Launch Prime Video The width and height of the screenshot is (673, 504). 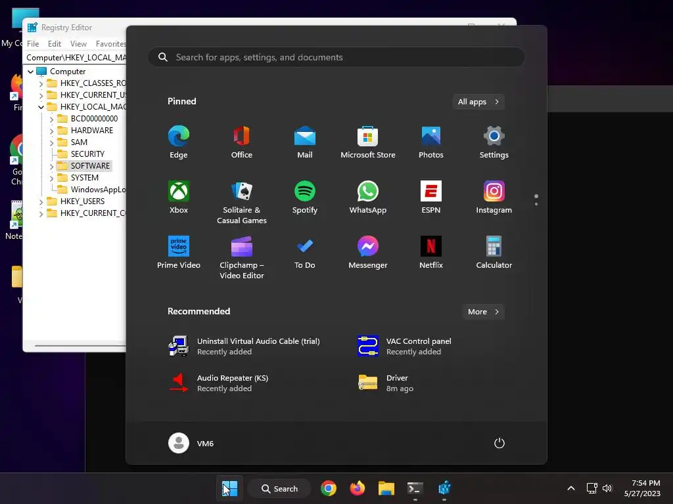coord(179,253)
